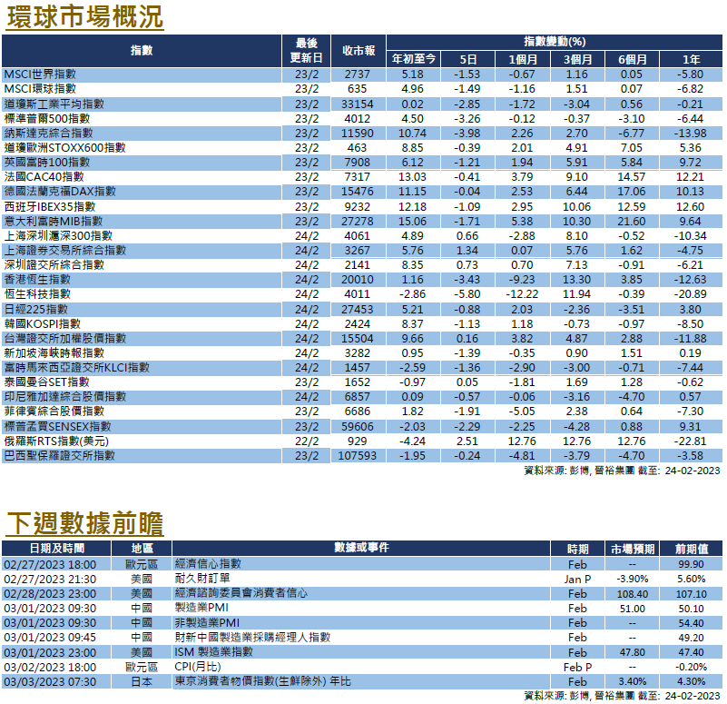Click the 西班牙IBEX35指數 row name
Viewport: 727px width, 704px height.
coord(50,206)
